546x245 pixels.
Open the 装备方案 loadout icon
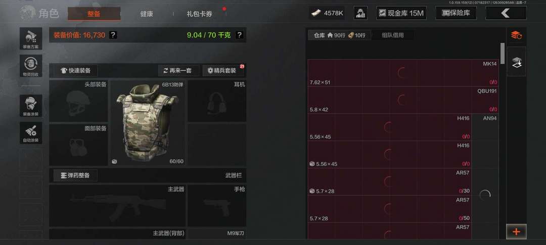(x=31, y=38)
